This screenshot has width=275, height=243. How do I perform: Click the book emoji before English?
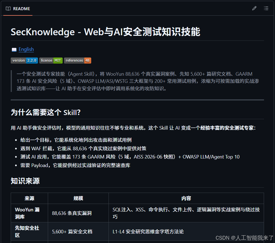click(14, 50)
